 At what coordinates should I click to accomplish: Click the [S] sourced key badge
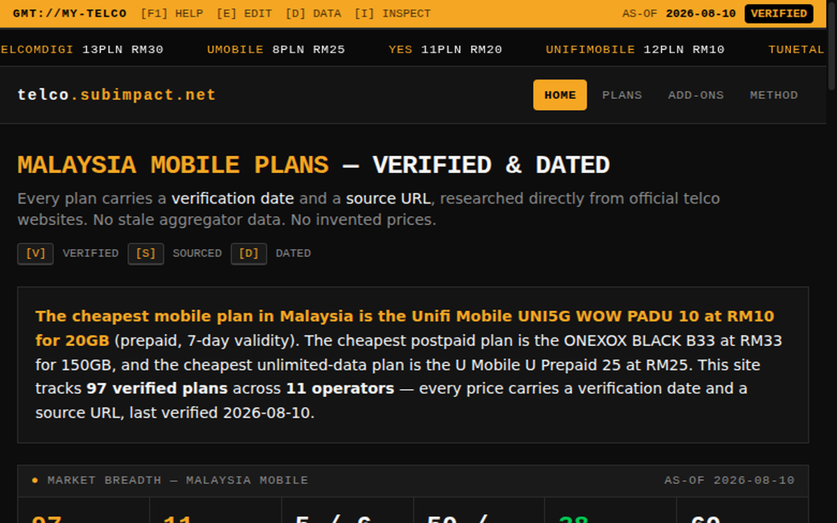pos(146,253)
